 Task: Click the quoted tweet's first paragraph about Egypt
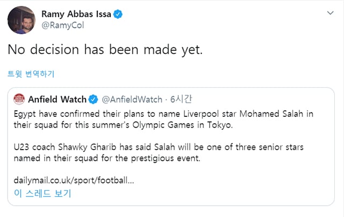(163, 120)
